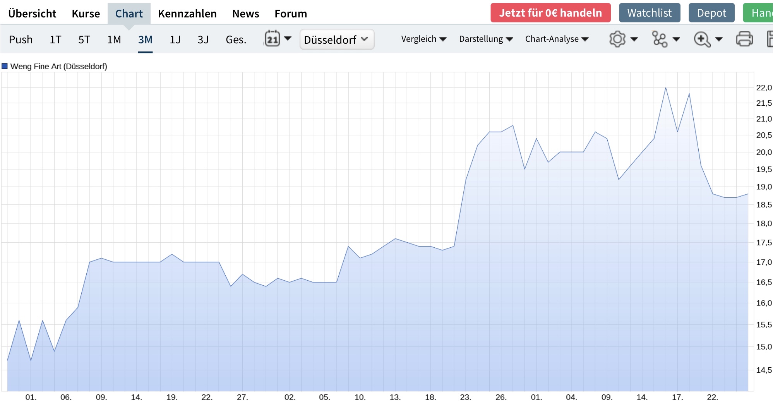
Task: Open the calendar date range icon
Action: point(273,39)
